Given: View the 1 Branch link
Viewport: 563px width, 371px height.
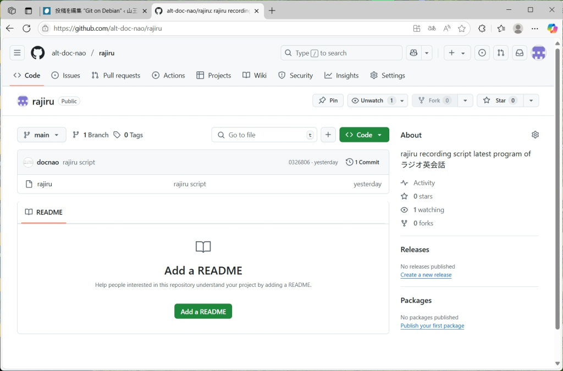Looking at the screenshot, I should tap(91, 135).
